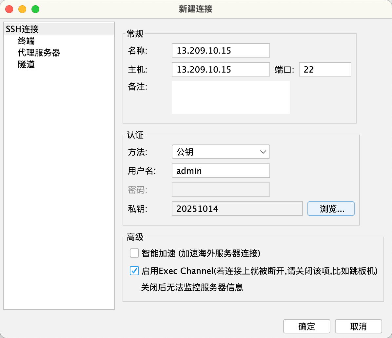Click the 备注 notes text area
This screenshot has height=338, width=392.
pyautogui.click(x=230, y=97)
